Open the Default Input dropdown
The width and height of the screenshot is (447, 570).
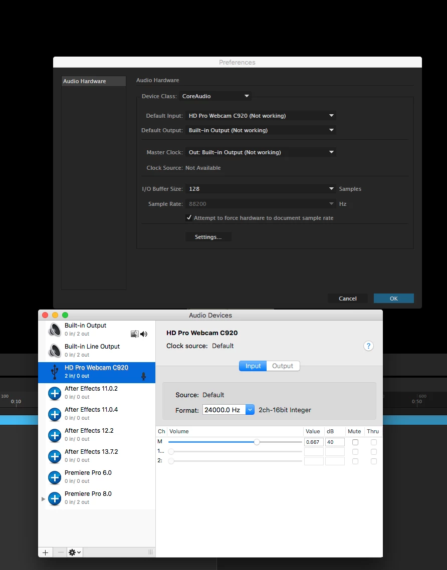coord(261,116)
